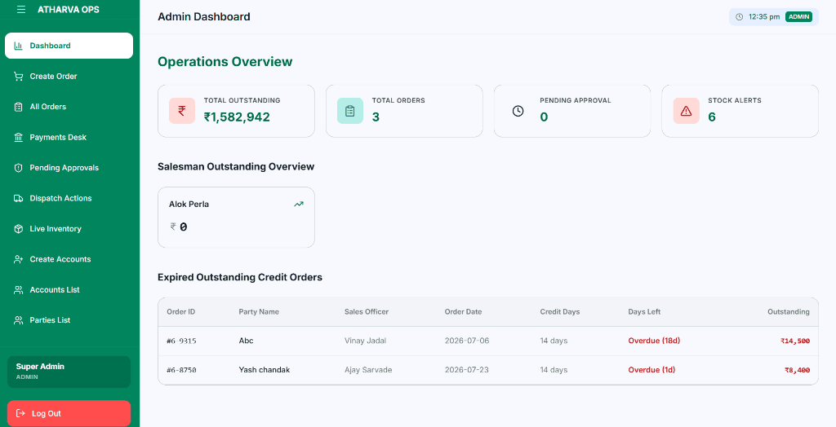The width and height of the screenshot is (836, 427).
Task: Click the ₹1,582,942 total value
Action: (x=237, y=117)
